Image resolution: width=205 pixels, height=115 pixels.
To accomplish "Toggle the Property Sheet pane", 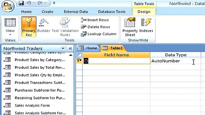I will (x=130, y=27).
